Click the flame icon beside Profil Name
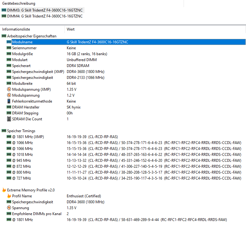Viewport: 246px width, 226px height. (x=9, y=196)
